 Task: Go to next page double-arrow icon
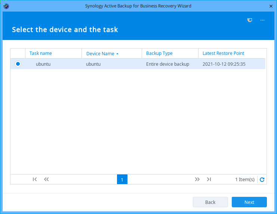coord(197,179)
